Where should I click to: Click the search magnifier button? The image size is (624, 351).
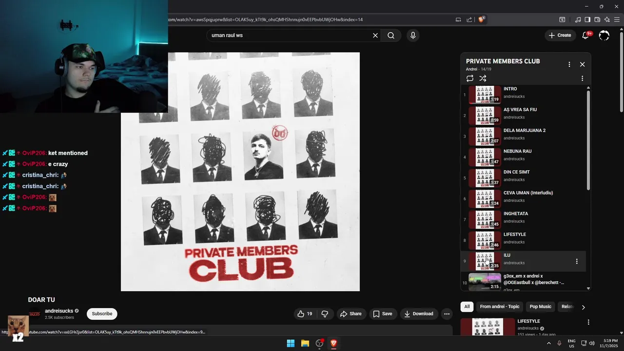click(391, 36)
